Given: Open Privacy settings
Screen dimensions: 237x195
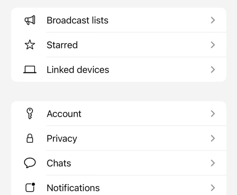Looking at the screenshot, I should pos(62,138).
